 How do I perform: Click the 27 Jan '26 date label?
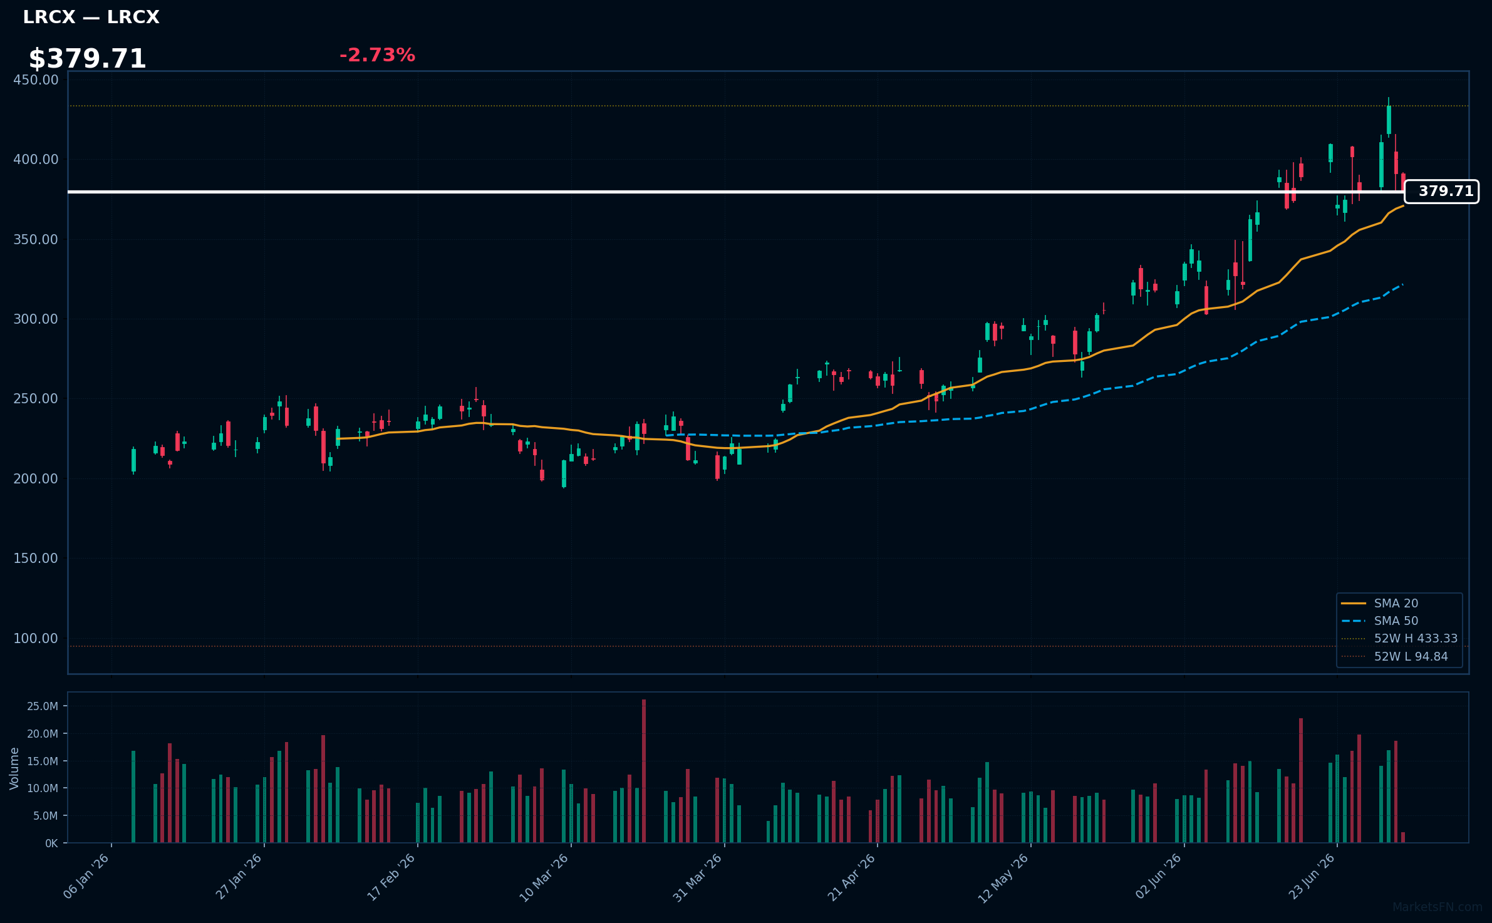coord(239,877)
